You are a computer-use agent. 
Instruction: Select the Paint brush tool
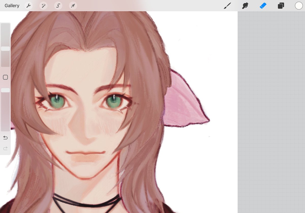click(x=227, y=6)
